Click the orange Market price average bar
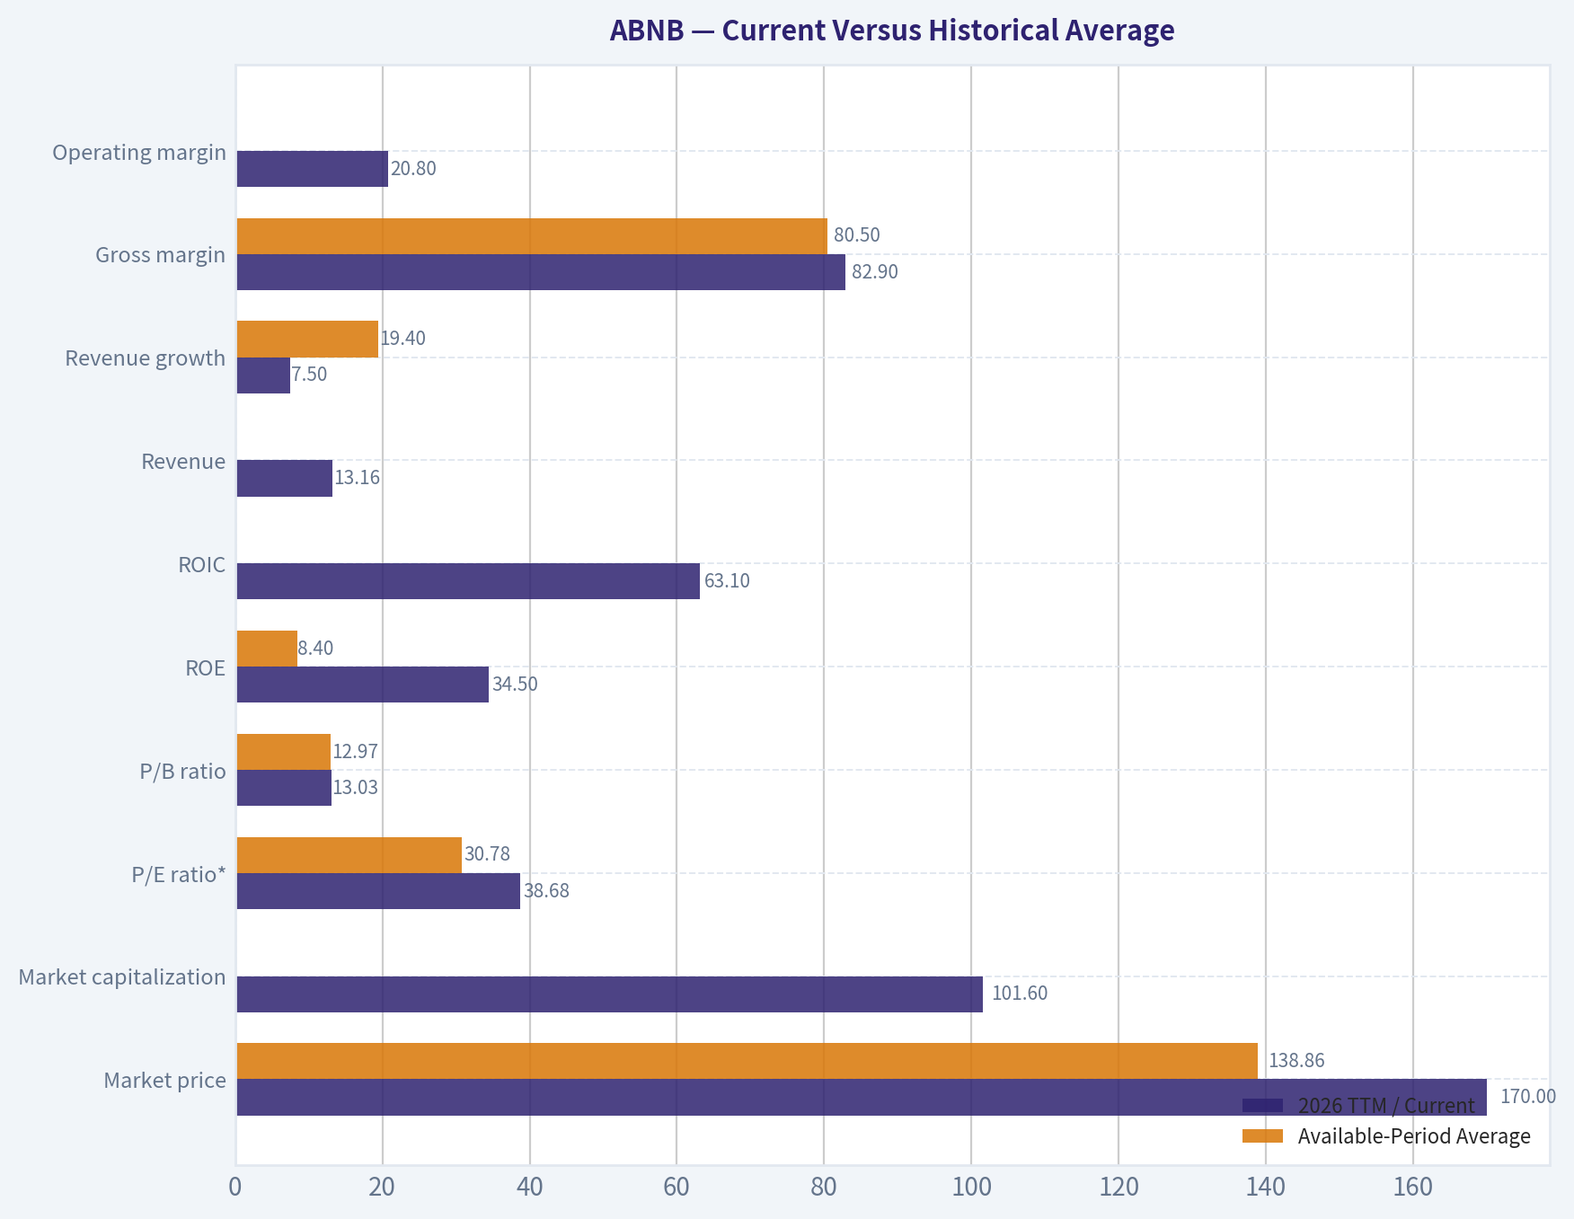The width and height of the screenshot is (1574, 1219). (x=747, y=1061)
